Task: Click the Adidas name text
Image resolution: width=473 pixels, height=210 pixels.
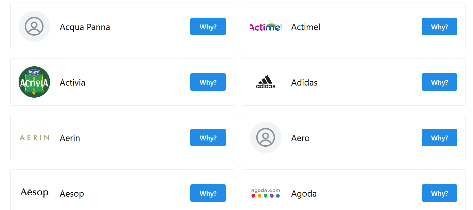Action: click(304, 82)
